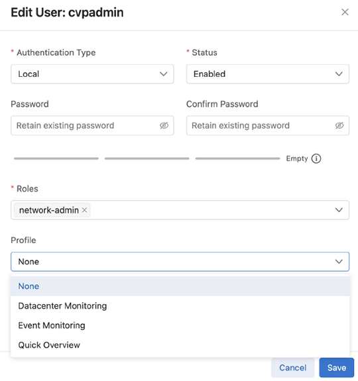This screenshot has width=358, height=381.
Task: Focus the Confirm Password input field
Action: [268, 125]
